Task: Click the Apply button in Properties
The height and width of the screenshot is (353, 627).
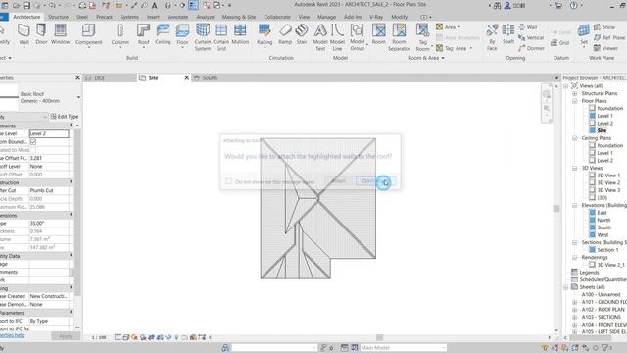Action: click(x=66, y=336)
